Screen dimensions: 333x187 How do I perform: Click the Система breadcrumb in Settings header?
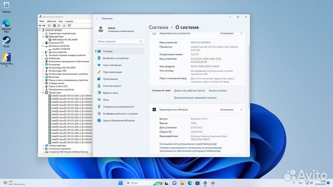[x=159, y=27]
